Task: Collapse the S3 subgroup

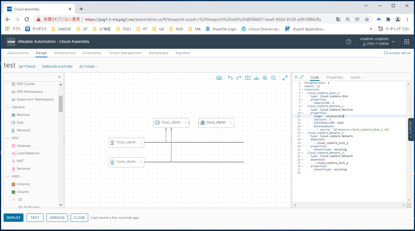Action: [14, 199]
